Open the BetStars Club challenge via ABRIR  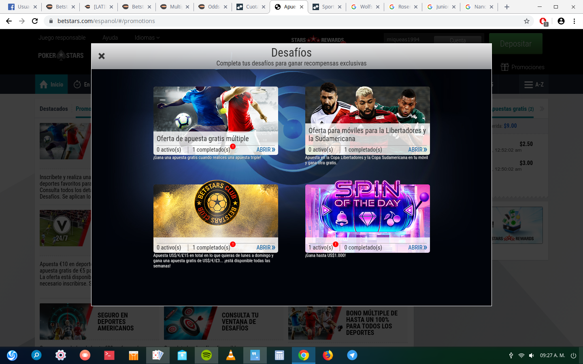pos(266,248)
